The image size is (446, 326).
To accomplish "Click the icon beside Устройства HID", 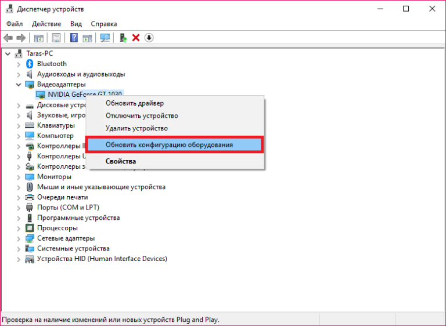I will (x=30, y=259).
